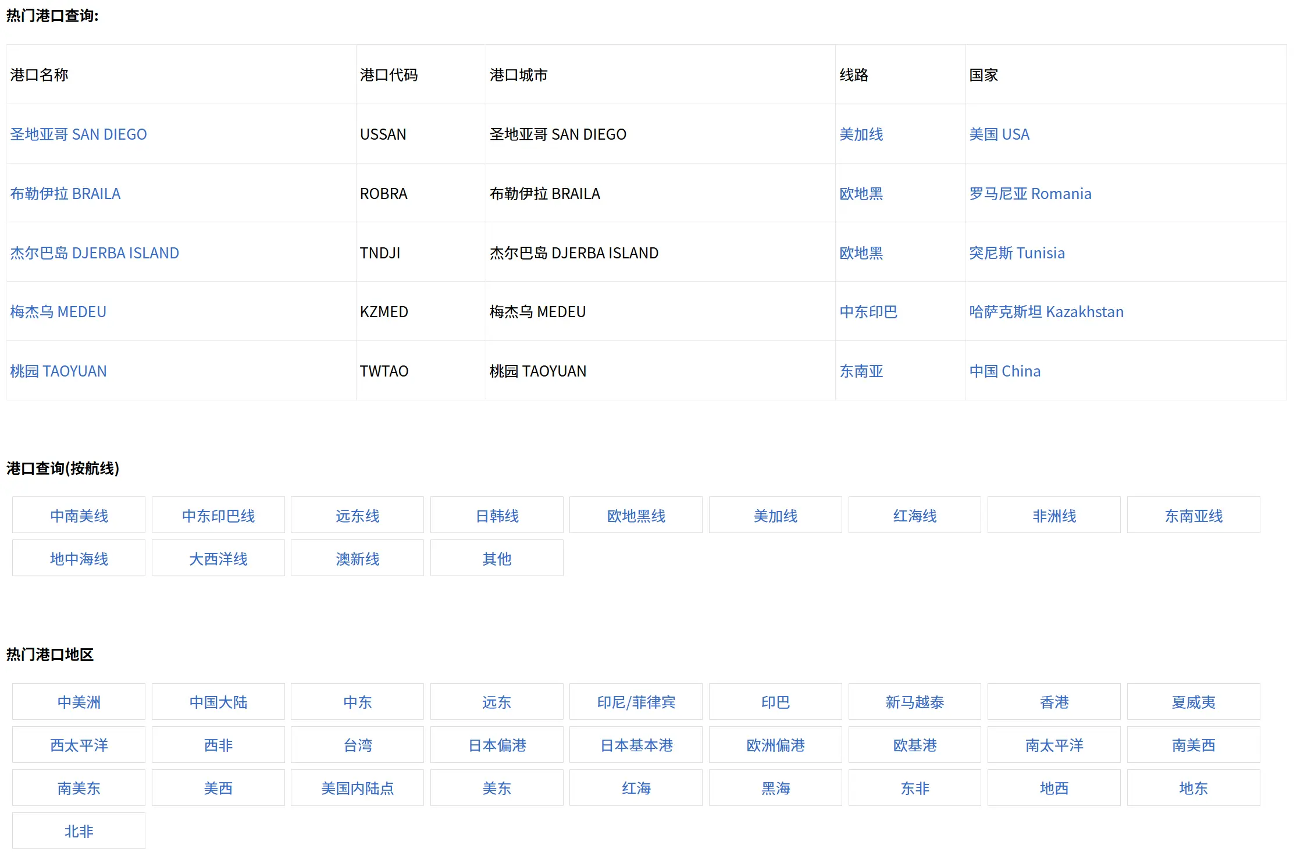Select the 澳新线 route button
1297x863 pixels.
tap(357, 559)
